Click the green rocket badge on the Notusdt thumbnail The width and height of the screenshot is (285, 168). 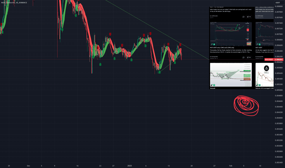[x=214, y=85]
